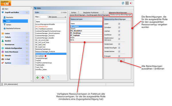The width and height of the screenshot is (172, 106).
Task: Click the green add role button
Action: click(x=37, y=78)
